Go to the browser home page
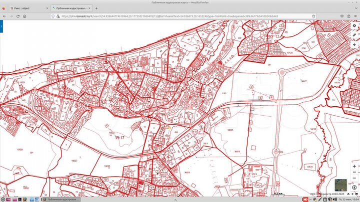Screen dimensions: 360x202 (x=24, y=16)
